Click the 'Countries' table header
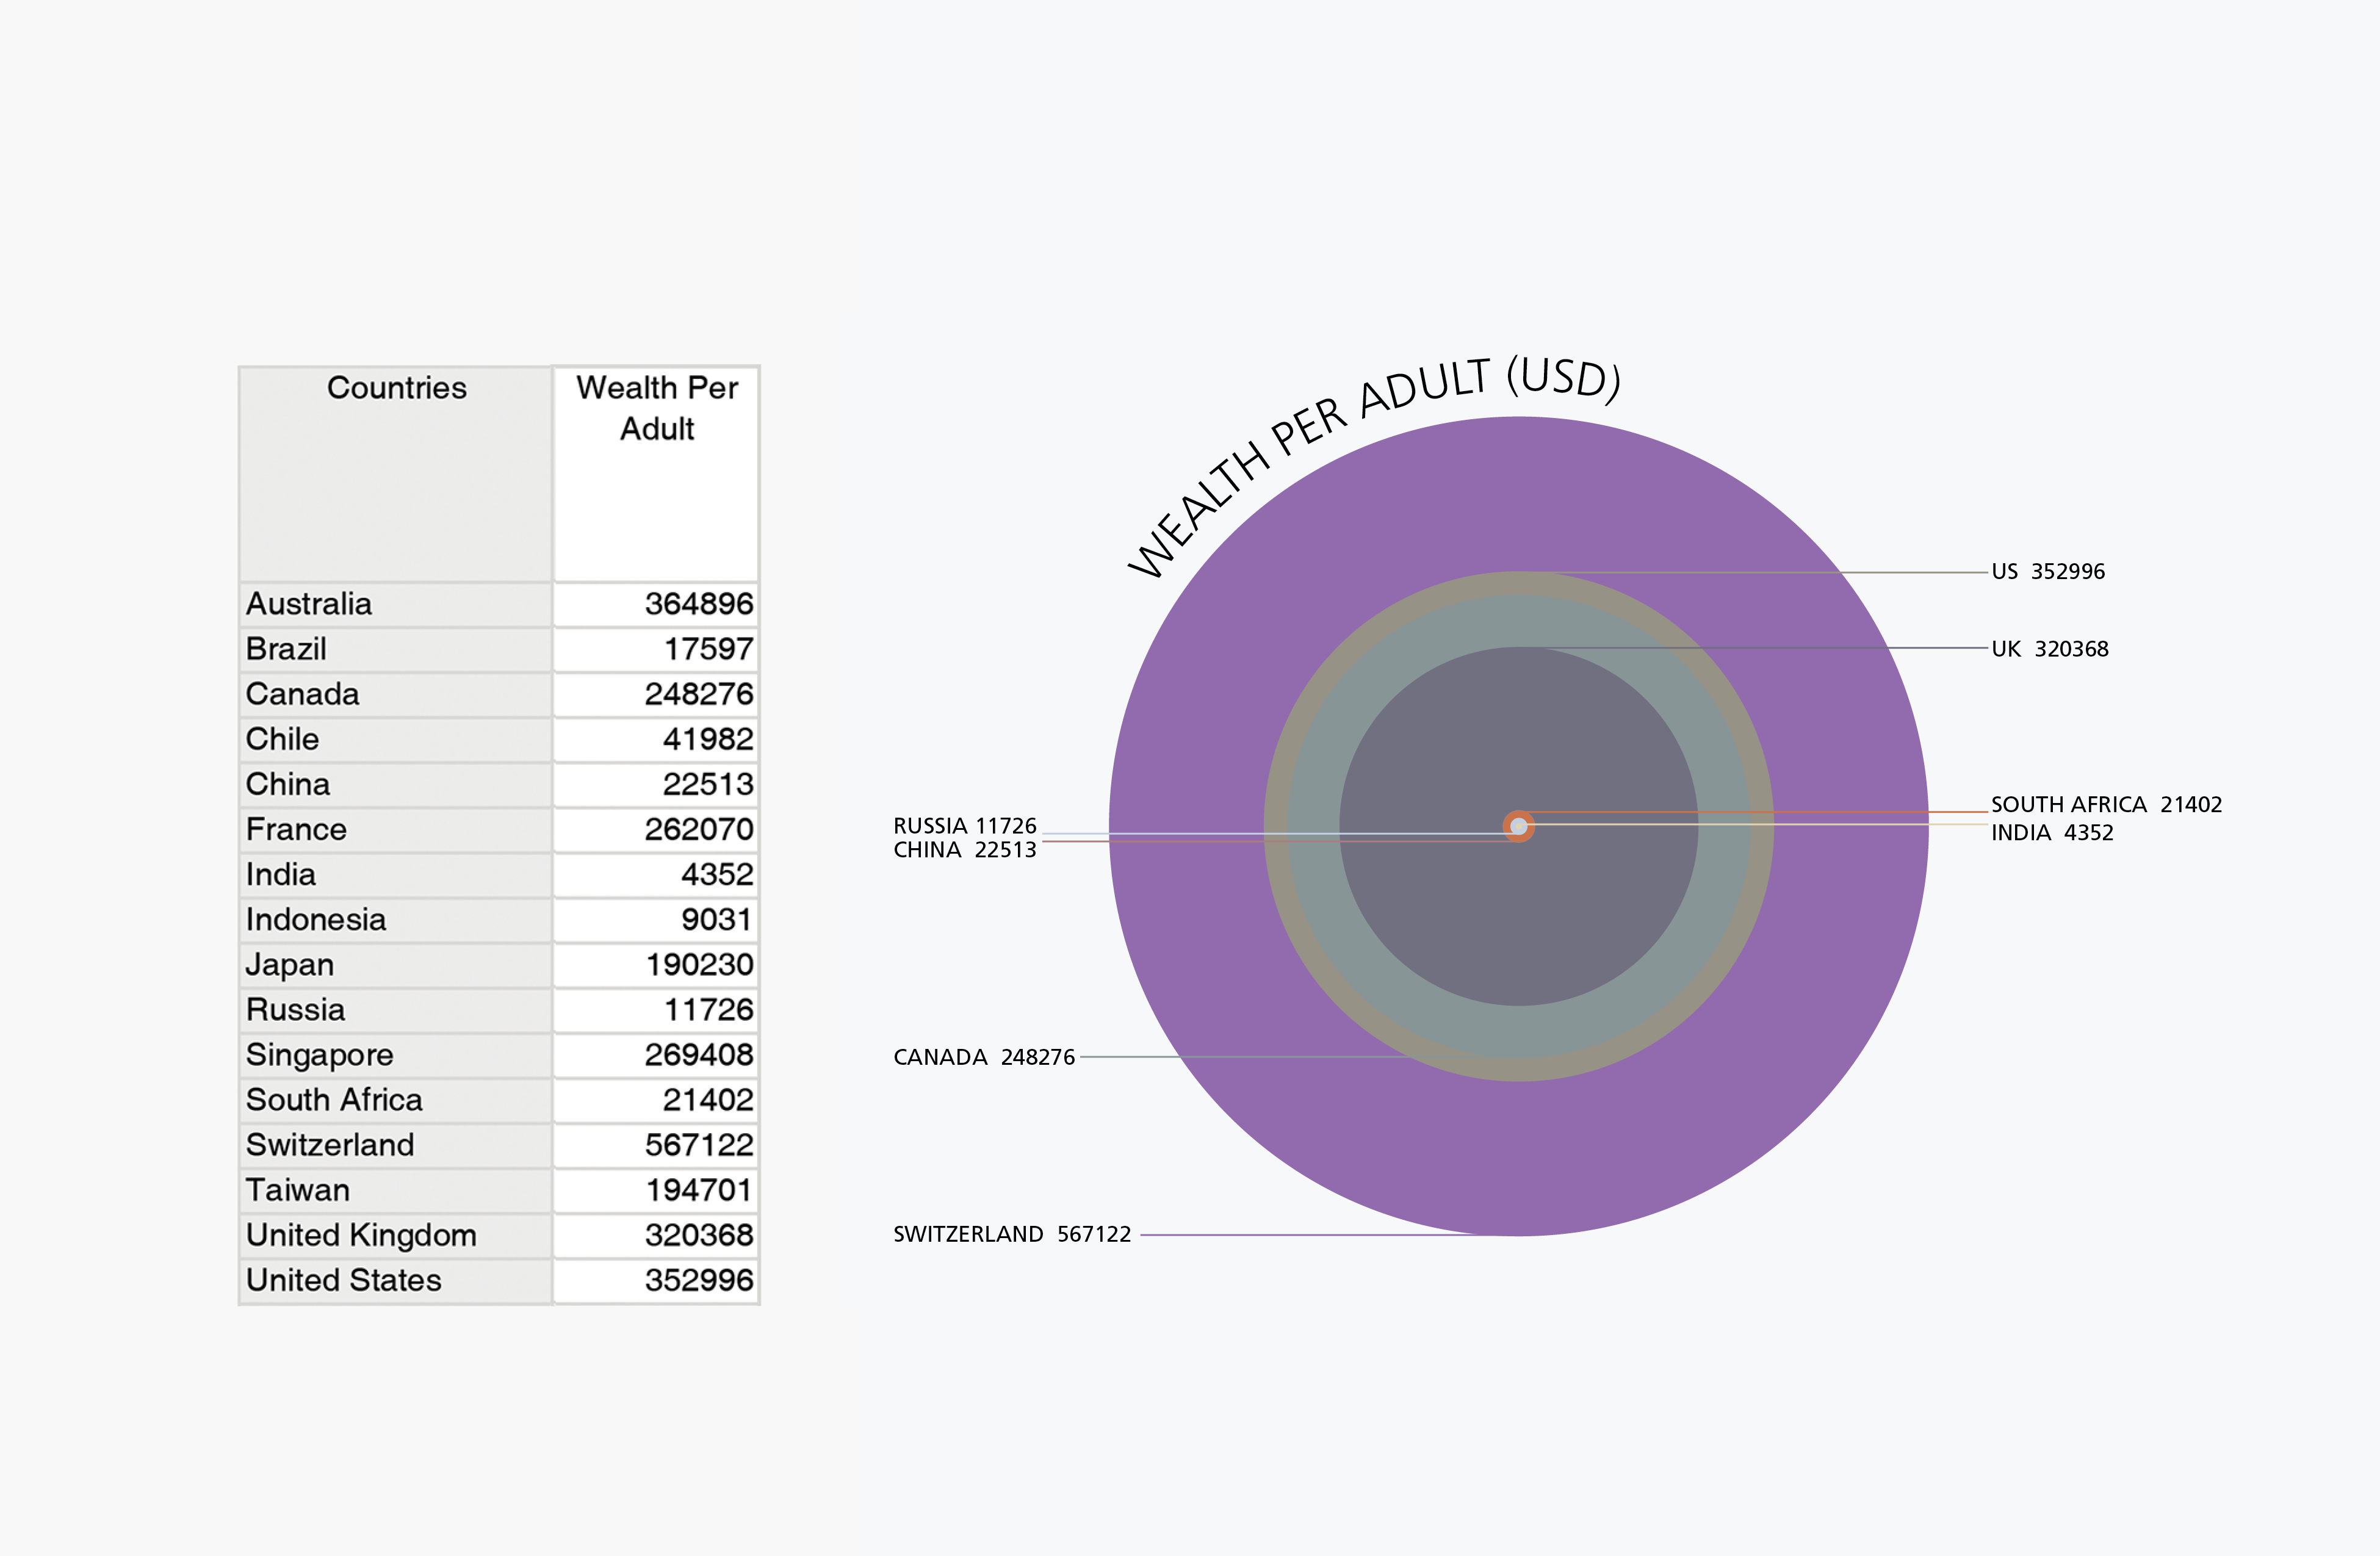Screen dimensions: 2380x1556 click(396, 474)
